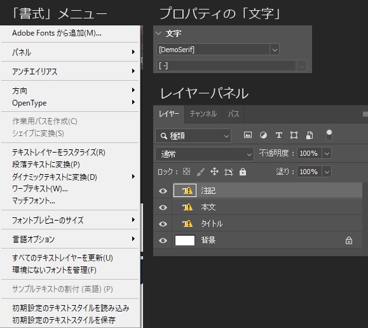Click the [DemoSerif] font name field
The width and height of the screenshot is (368, 328).
pos(213,50)
